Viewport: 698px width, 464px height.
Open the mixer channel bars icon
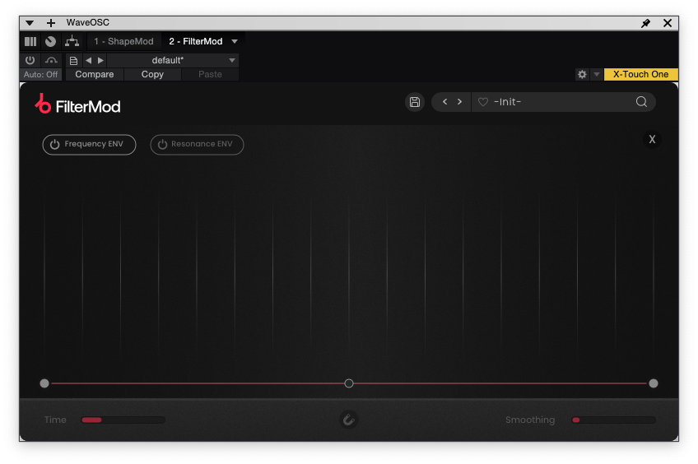pos(30,41)
